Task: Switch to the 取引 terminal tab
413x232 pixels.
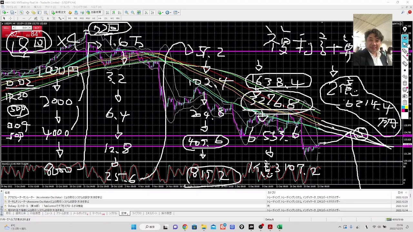Action: (8, 213)
